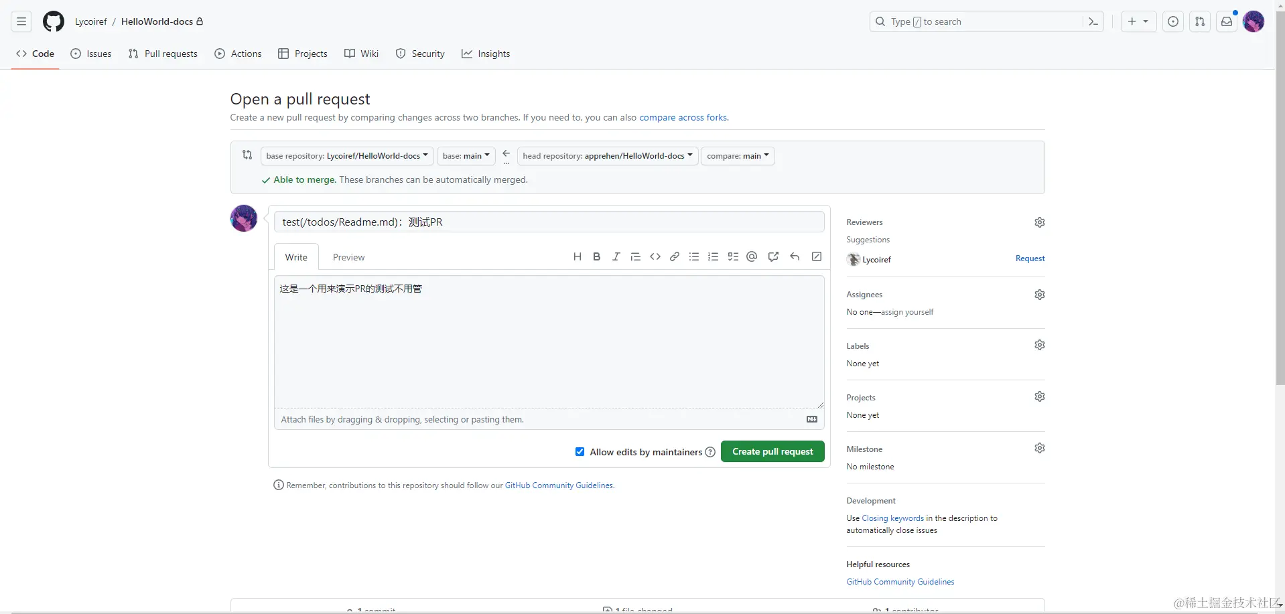Viewport: 1285px width, 614px height.
Task: Open the Milestone gear settings
Action: (x=1039, y=448)
